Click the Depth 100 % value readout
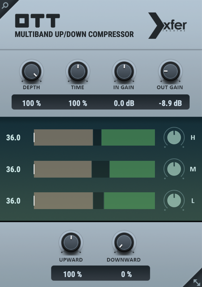The image size is (202, 287). point(32,103)
